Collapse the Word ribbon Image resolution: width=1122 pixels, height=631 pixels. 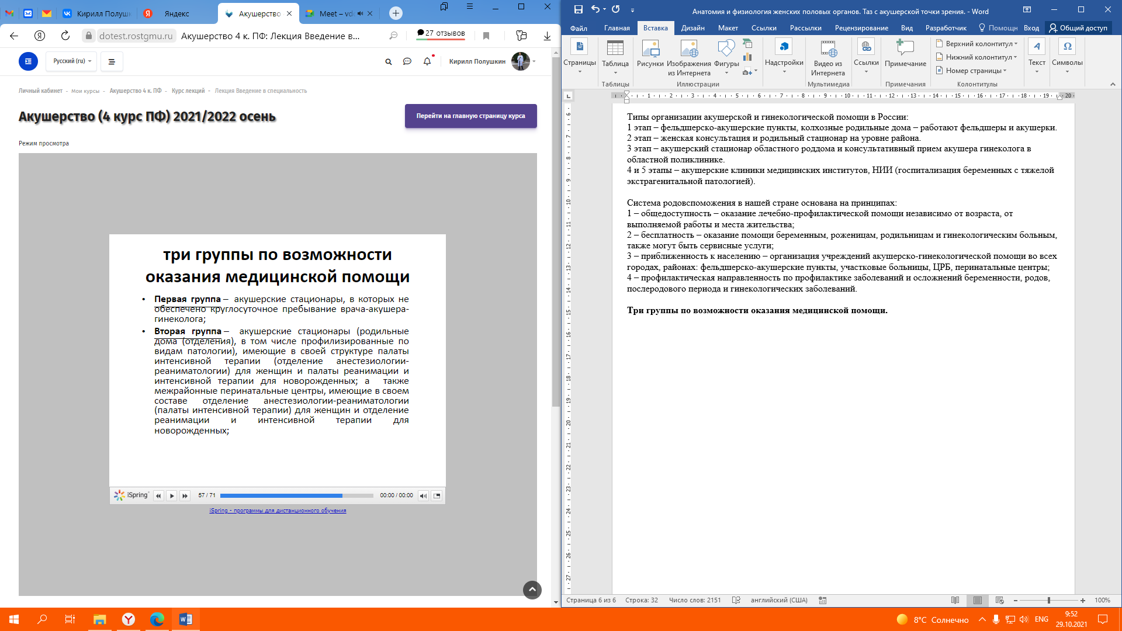(1113, 84)
